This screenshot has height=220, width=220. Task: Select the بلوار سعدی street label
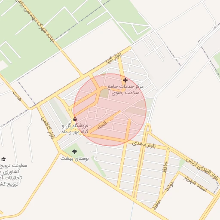[144, 144]
